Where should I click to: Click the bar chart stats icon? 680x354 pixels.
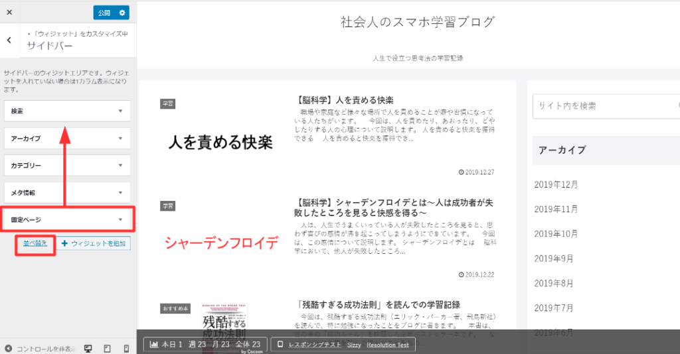[154, 344]
